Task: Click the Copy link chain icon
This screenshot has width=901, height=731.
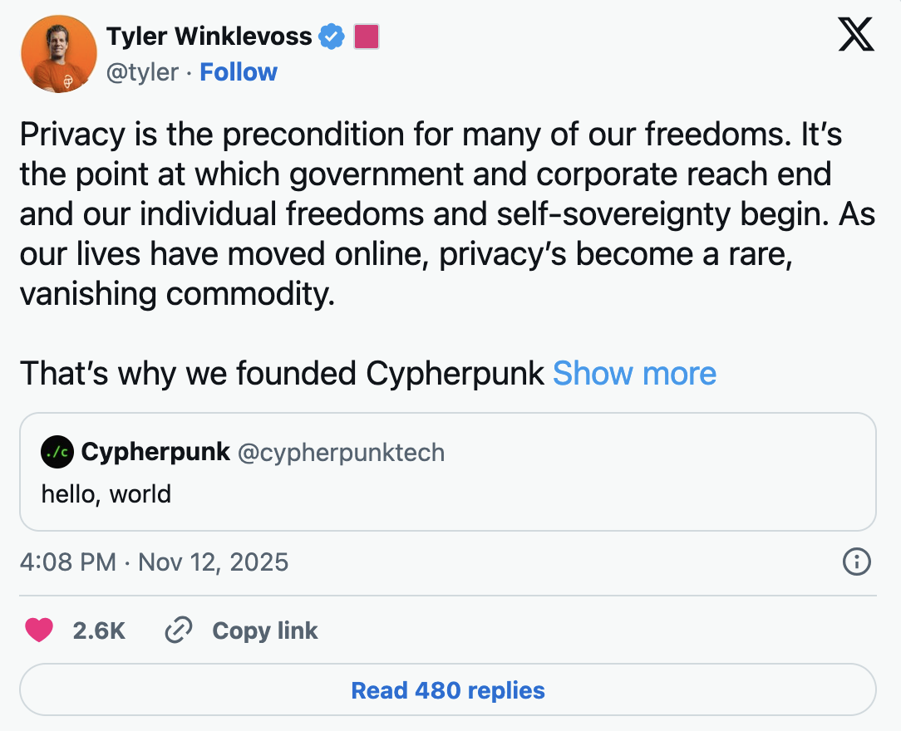Action: click(x=177, y=630)
